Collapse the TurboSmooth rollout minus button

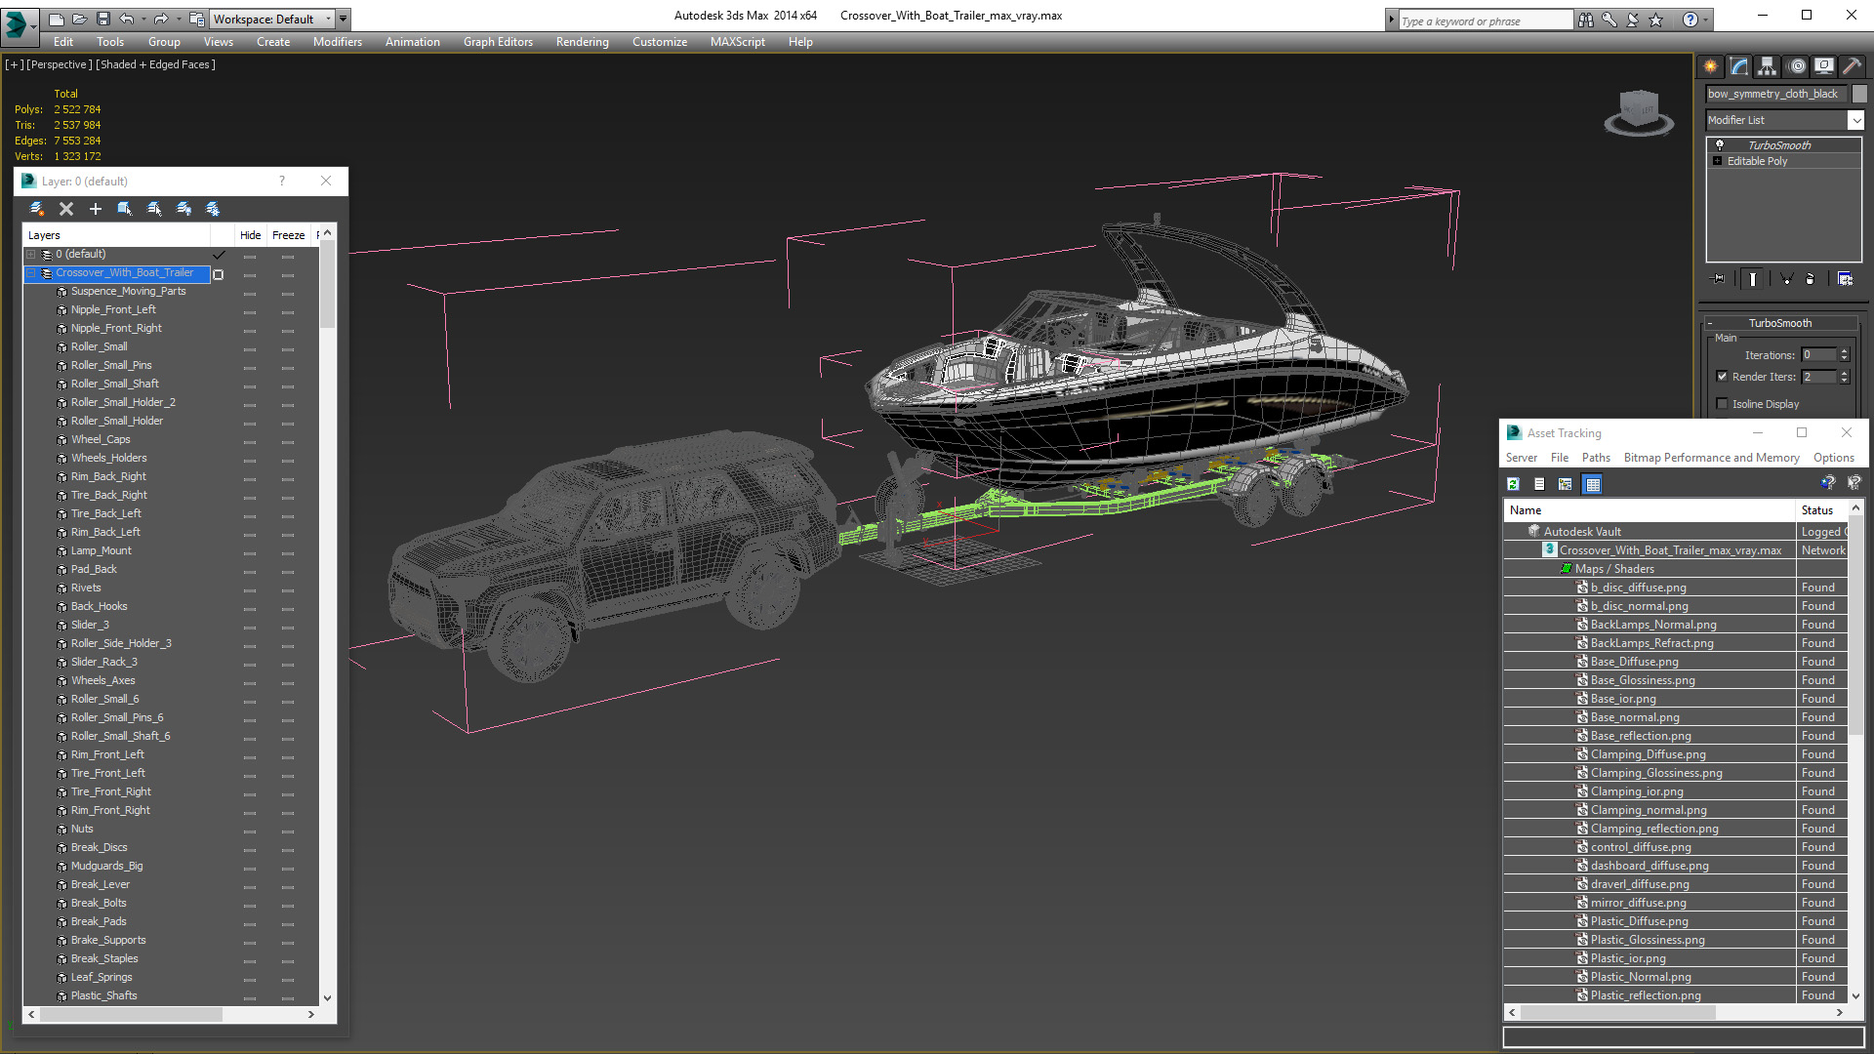coord(1710,323)
